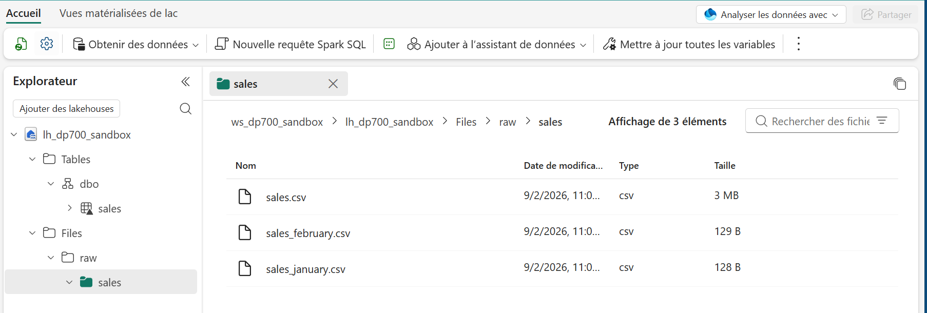Collapse the dbo schema chevron
This screenshot has height=313, width=927.
(51, 184)
